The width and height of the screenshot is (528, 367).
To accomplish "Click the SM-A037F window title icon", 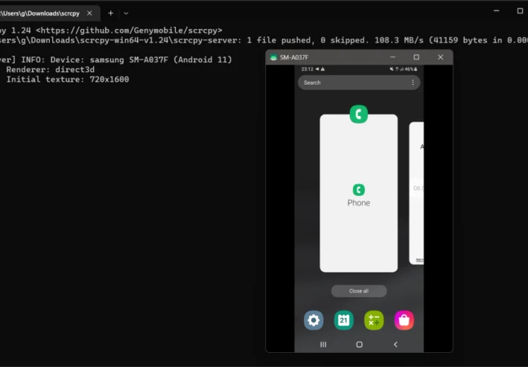I will [273, 57].
